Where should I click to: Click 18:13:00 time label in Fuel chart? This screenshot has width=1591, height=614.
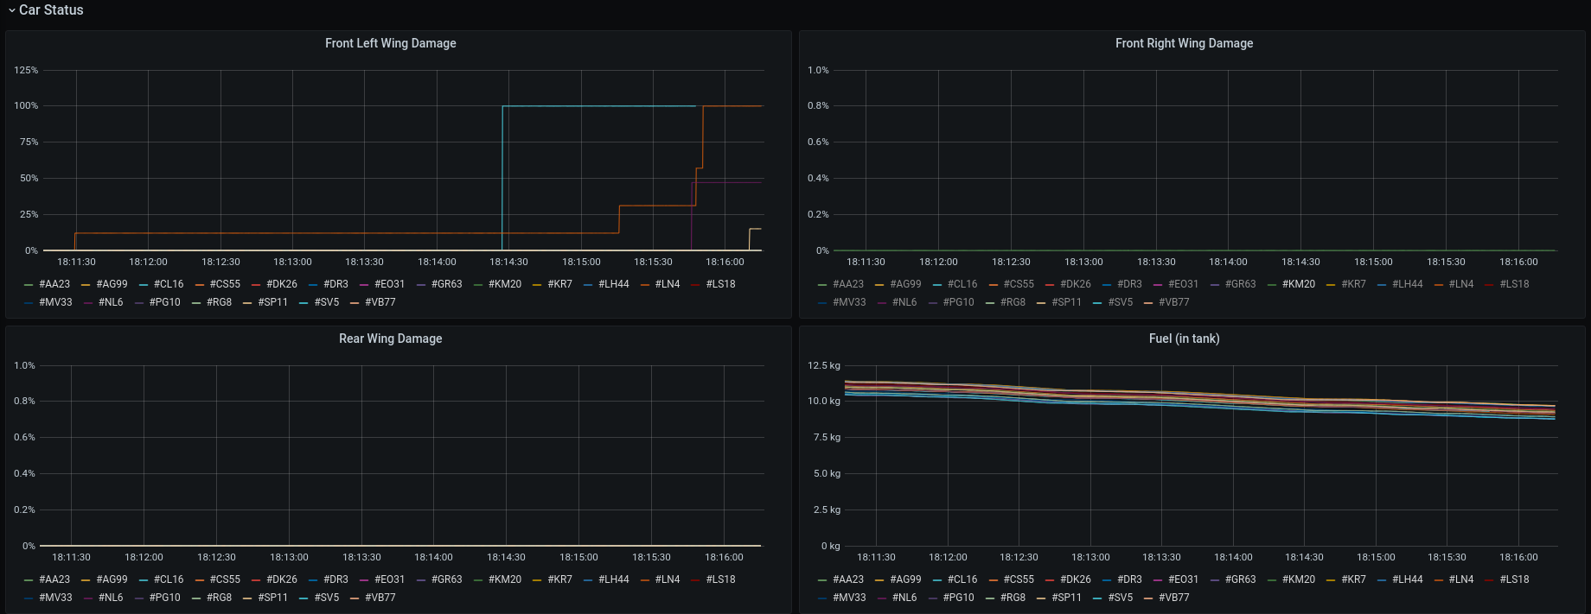pyautogui.click(x=1090, y=557)
